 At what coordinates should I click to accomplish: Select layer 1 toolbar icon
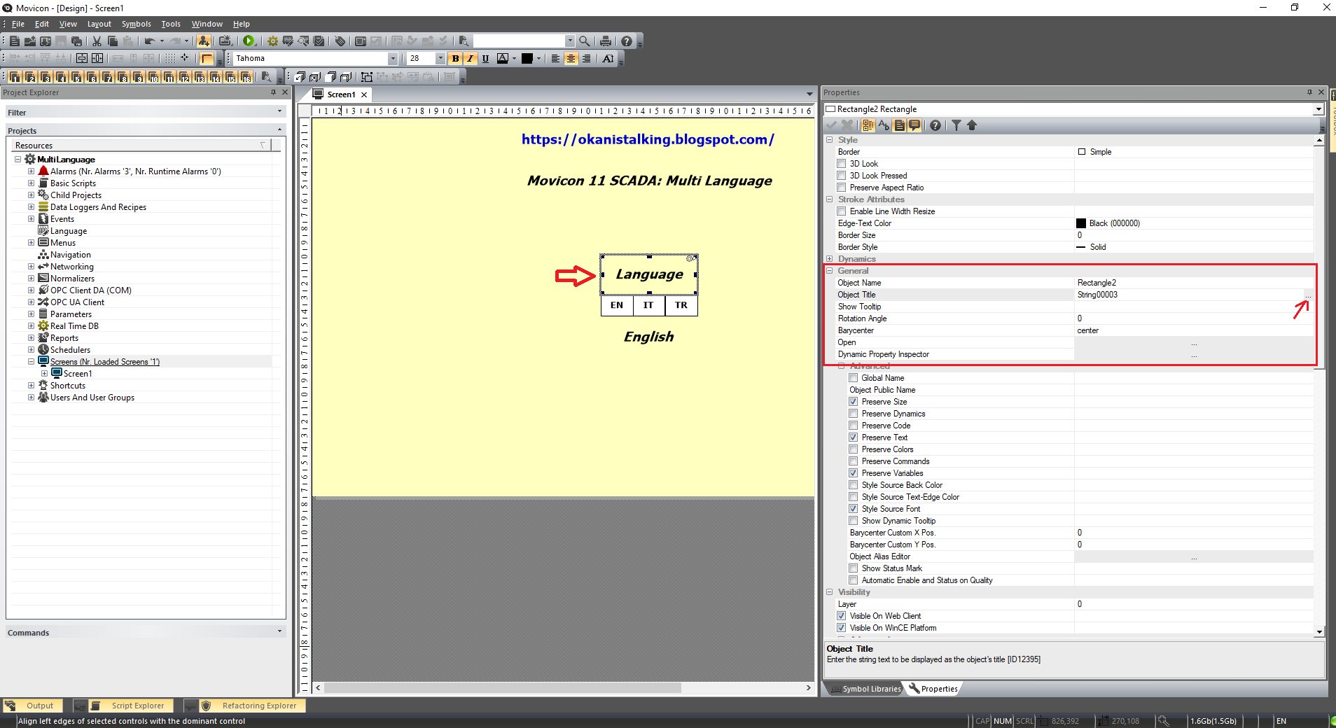click(15, 77)
